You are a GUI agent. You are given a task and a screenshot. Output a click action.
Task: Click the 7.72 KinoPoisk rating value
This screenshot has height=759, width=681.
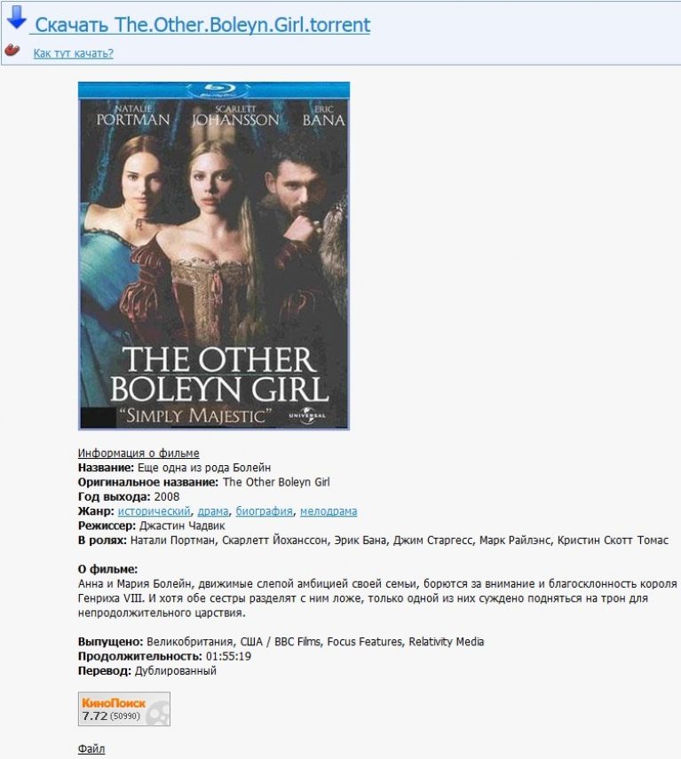[94, 716]
